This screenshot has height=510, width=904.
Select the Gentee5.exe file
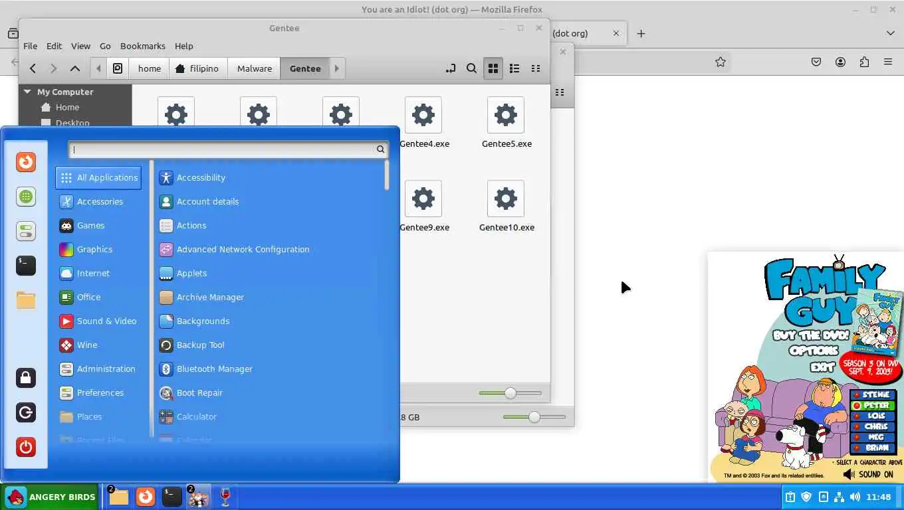pos(507,123)
